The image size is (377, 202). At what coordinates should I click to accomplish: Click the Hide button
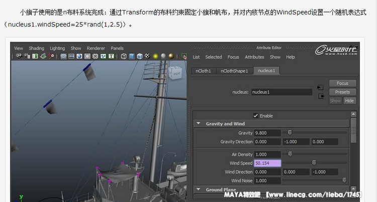[x=349, y=101]
